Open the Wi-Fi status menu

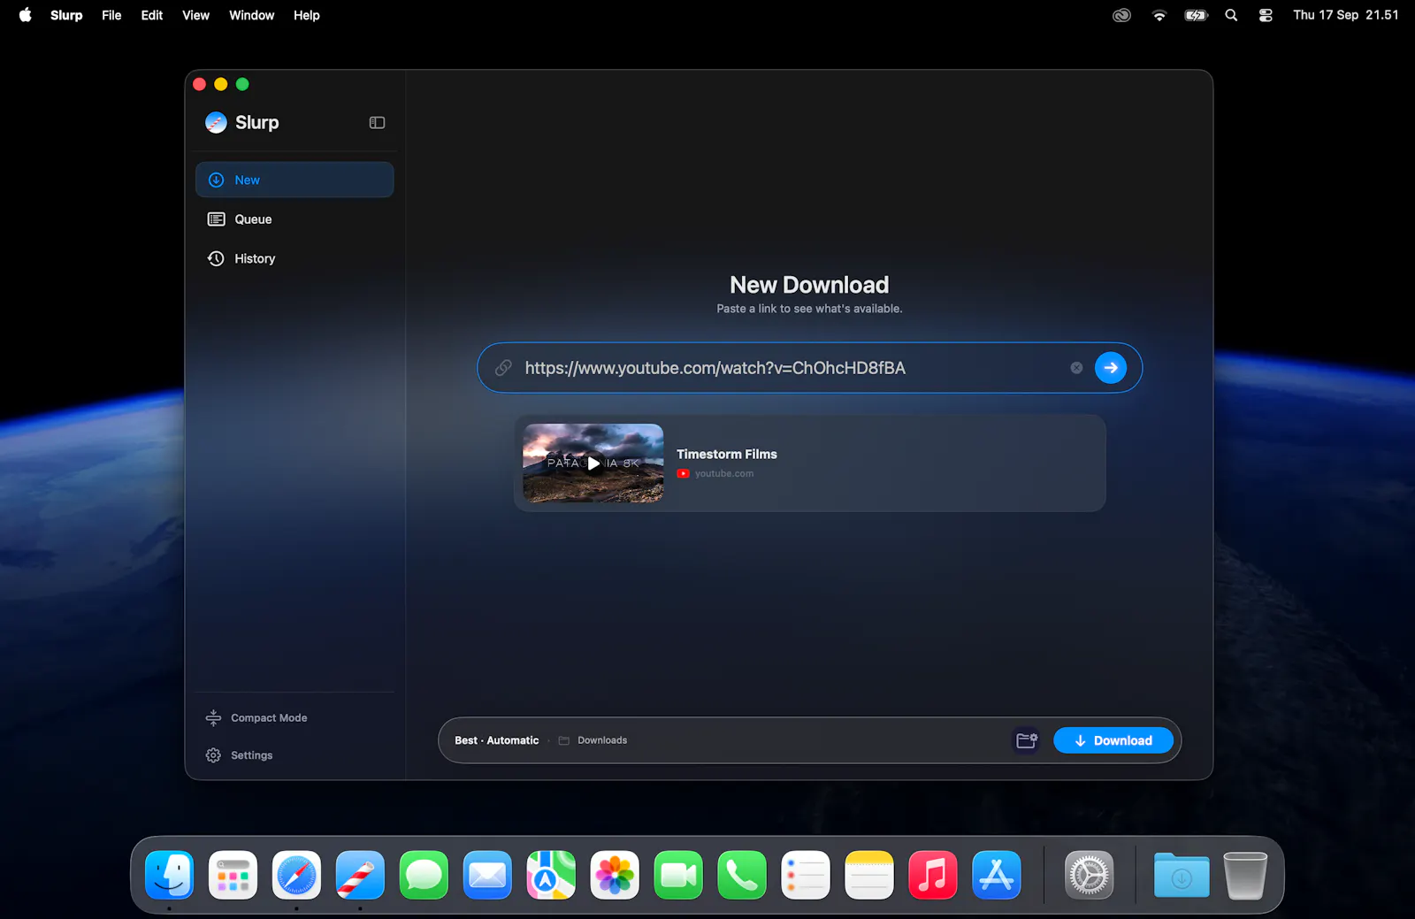(x=1159, y=15)
